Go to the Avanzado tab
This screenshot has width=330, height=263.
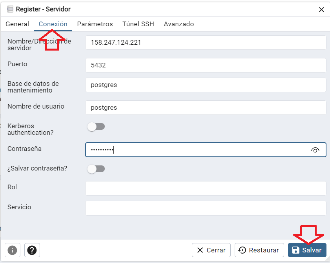[179, 24]
